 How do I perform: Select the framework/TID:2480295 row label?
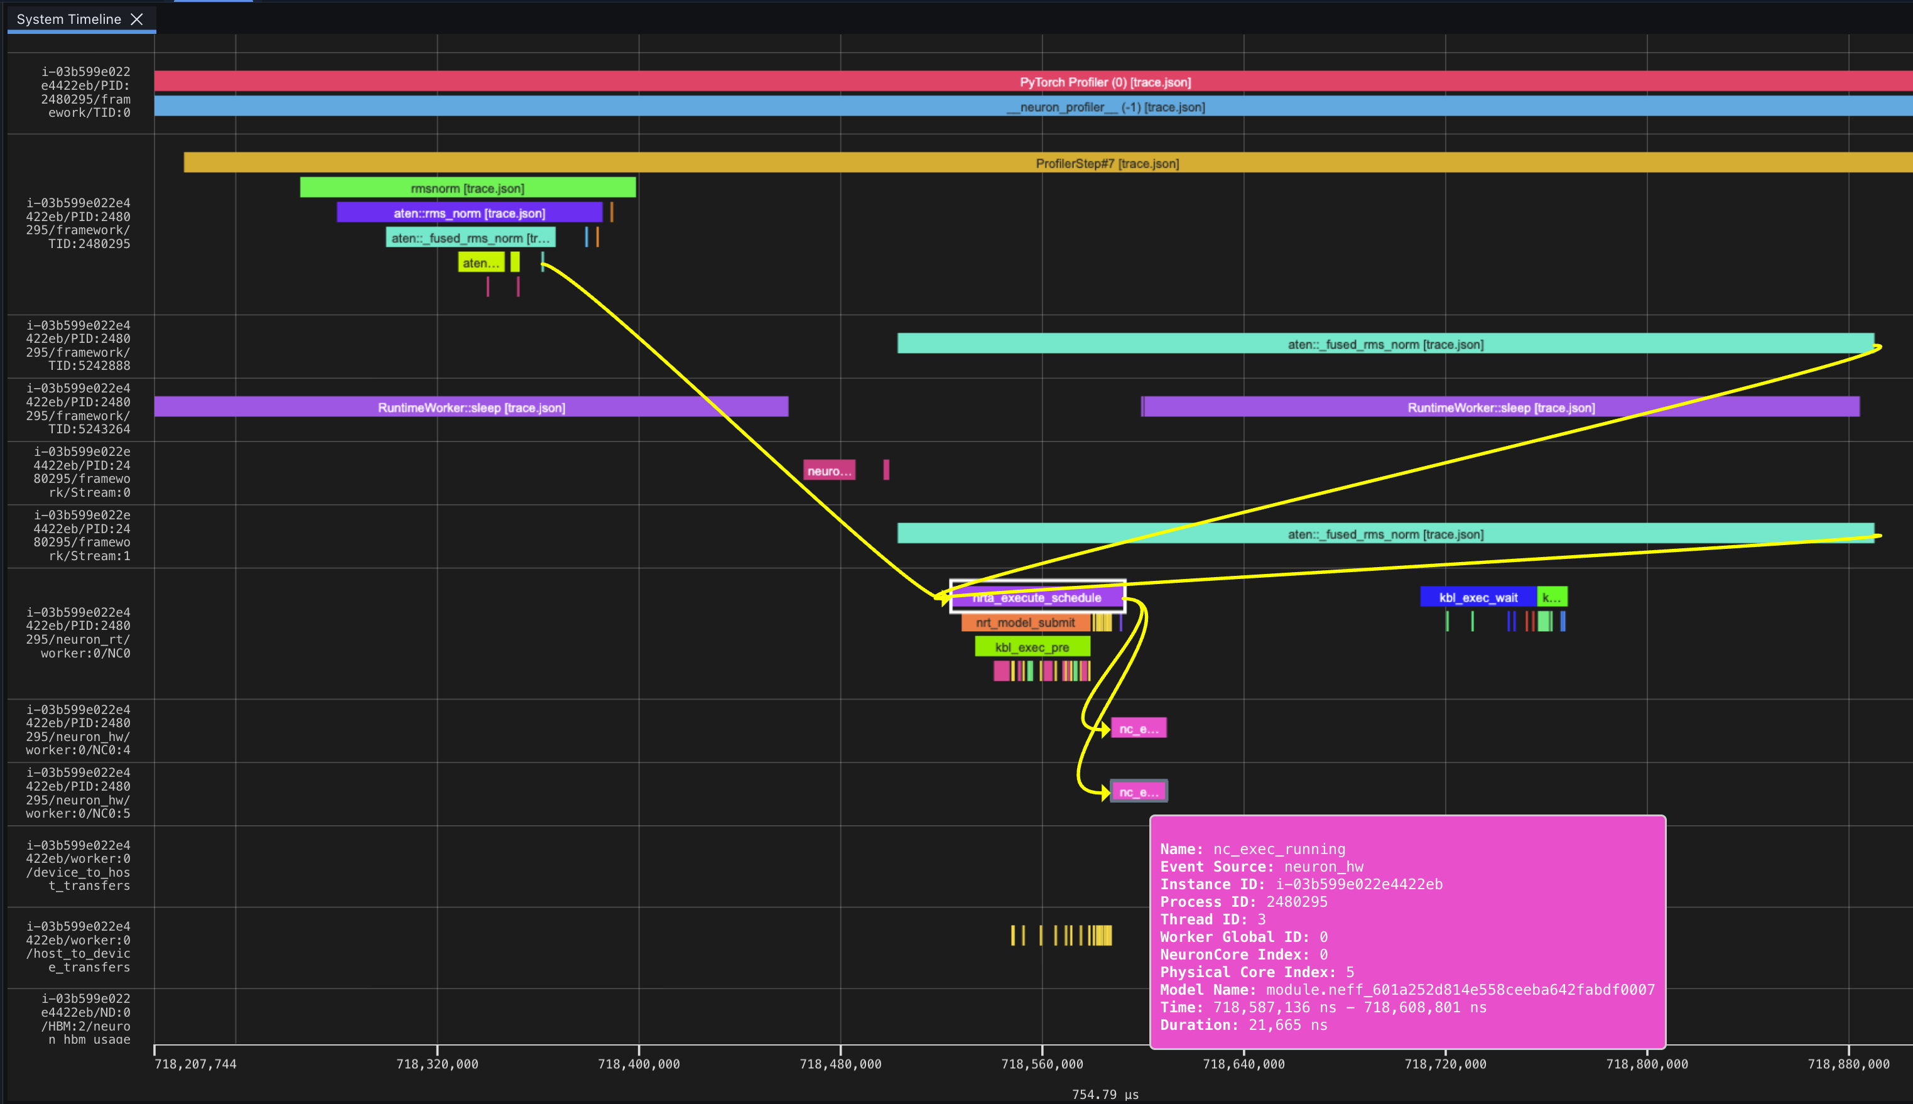click(x=78, y=223)
